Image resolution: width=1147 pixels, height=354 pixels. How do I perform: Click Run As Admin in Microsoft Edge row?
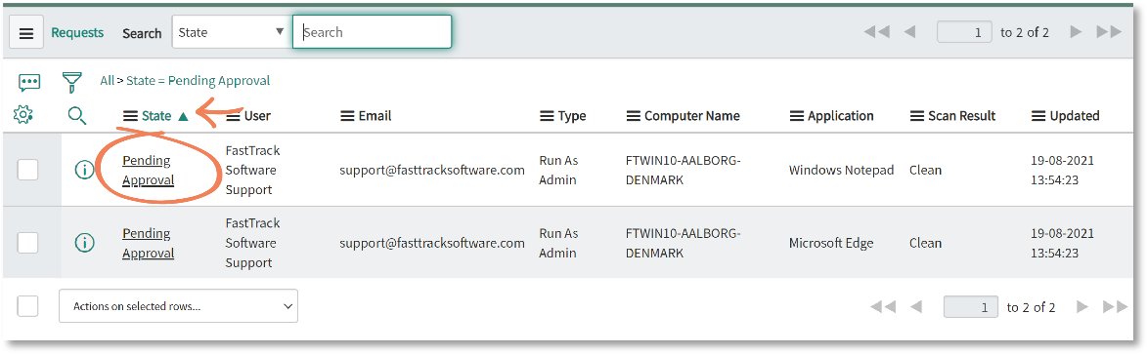click(558, 243)
